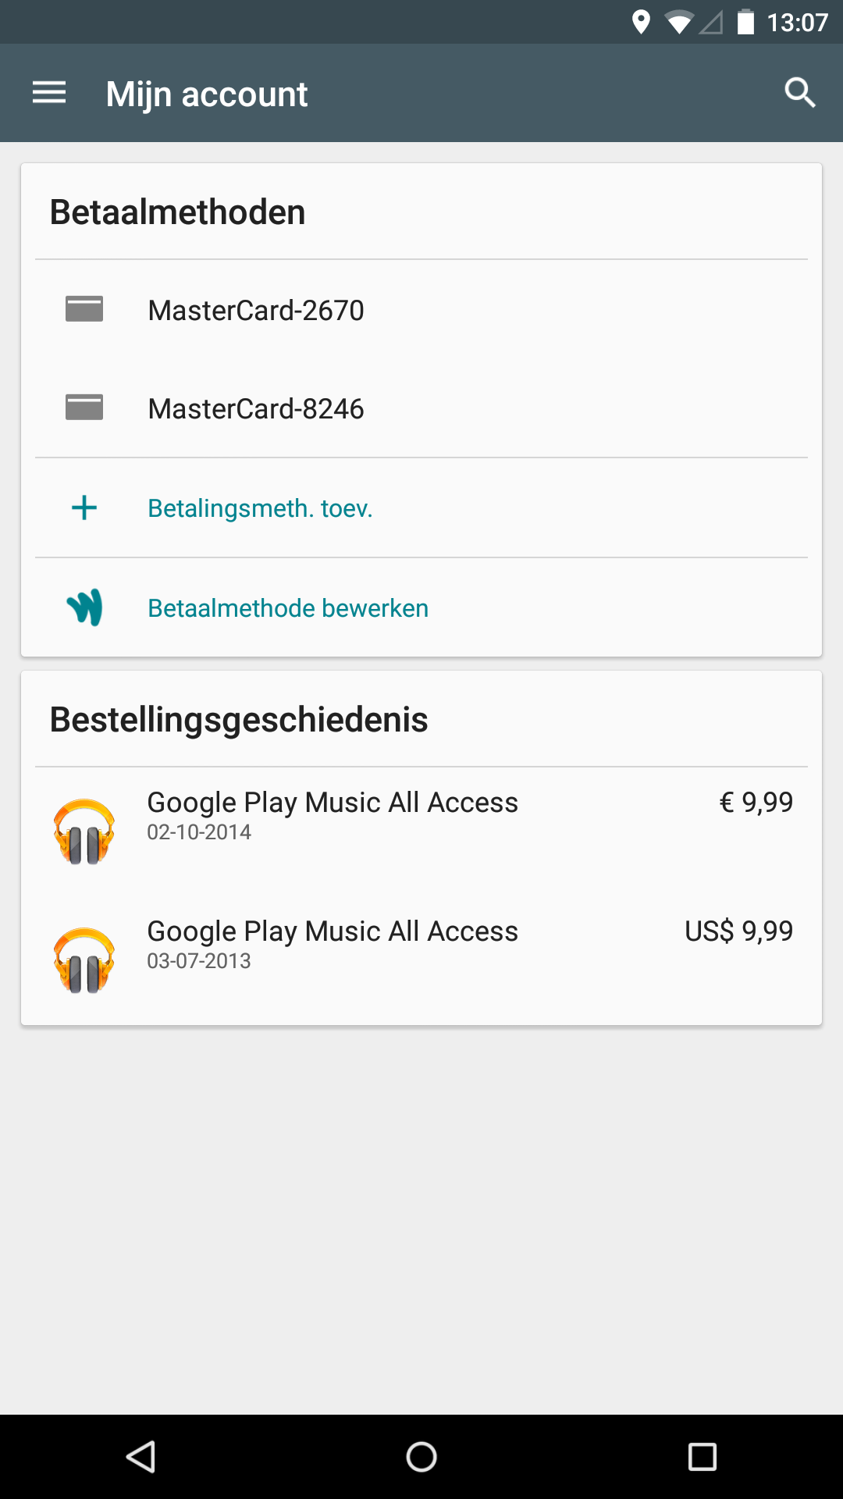
Task: Tap headphones icon of 02-10-2014 order
Action: point(84,831)
